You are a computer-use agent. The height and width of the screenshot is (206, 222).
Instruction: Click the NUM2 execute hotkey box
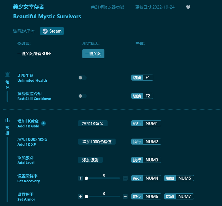tap(146, 141)
